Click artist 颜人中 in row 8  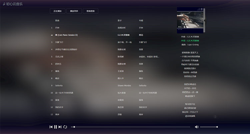tap(121, 78)
